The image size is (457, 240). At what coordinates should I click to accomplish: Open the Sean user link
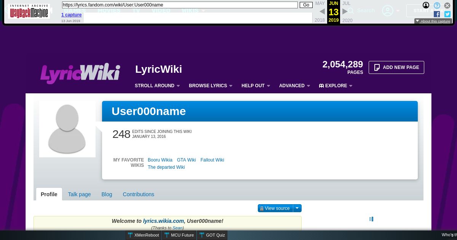click(177, 228)
